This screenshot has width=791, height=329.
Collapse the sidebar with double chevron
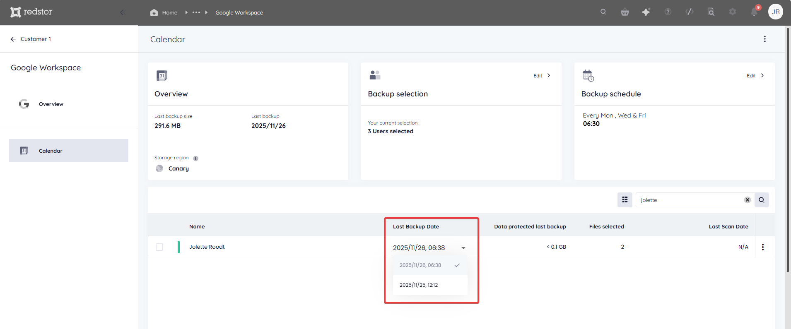click(123, 12)
